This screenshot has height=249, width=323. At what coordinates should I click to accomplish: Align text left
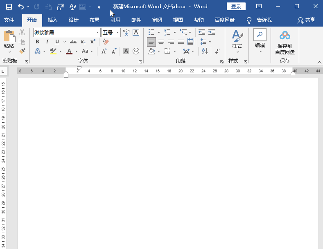[x=151, y=42]
